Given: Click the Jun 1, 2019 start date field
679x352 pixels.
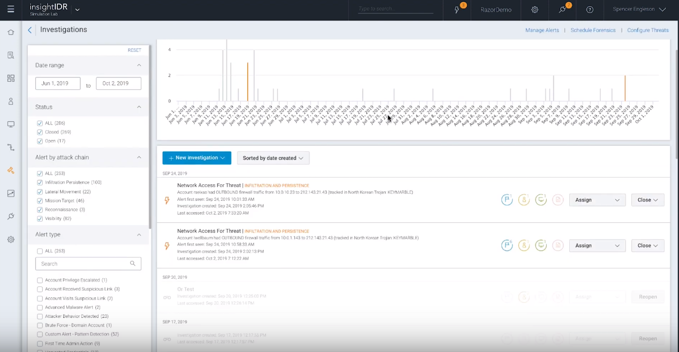Looking at the screenshot, I should click(x=58, y=83).
